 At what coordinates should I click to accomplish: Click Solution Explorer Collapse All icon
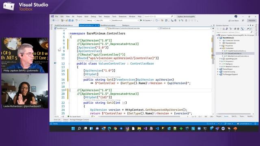pyautogui.click(x=235, y=29)
